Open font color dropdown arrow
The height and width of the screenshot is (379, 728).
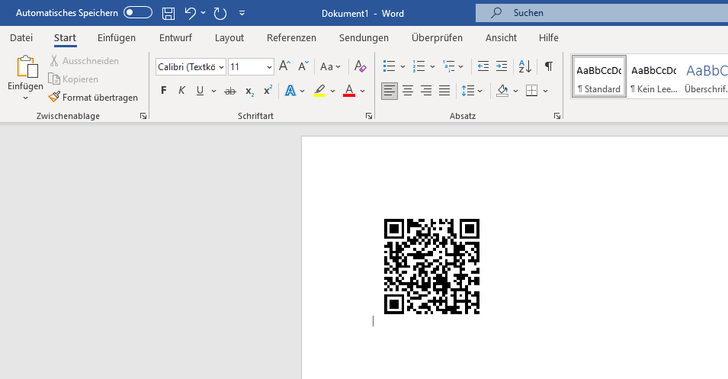pyautogui.click(x=363, y=91)
